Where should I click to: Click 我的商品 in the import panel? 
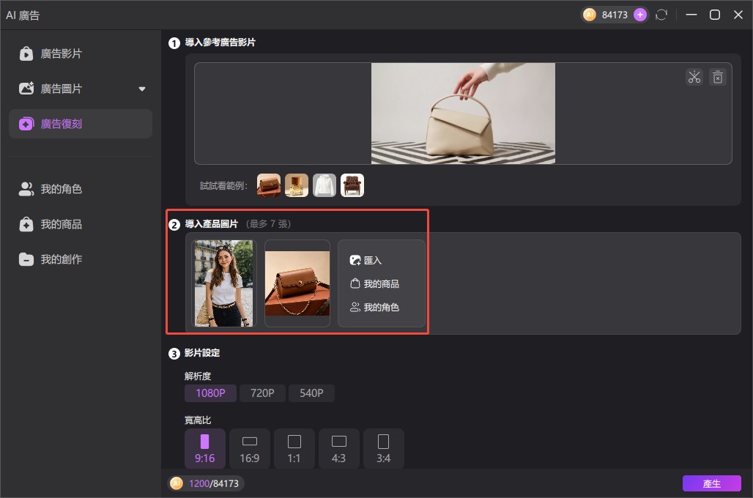click(374, 284)
